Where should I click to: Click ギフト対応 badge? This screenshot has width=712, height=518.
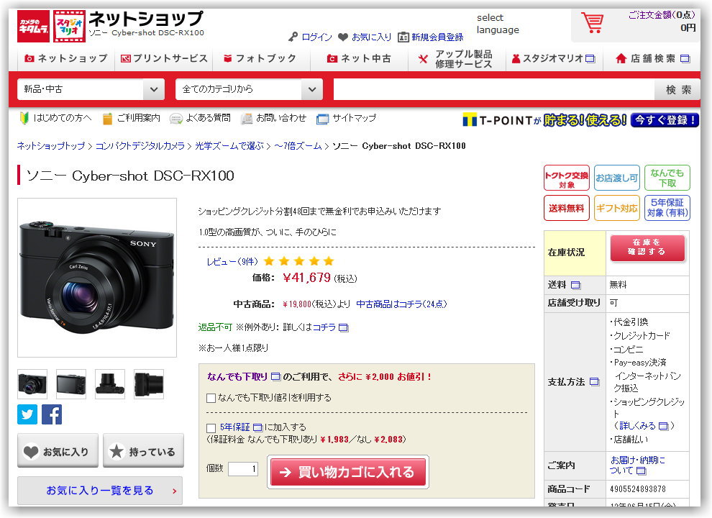click(x=616, y=208)
